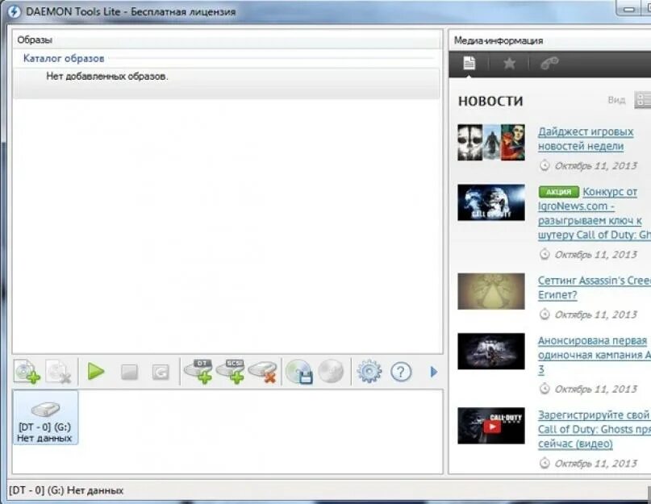Click the 'Образы' panel title
This screenshot has width=651, height=504.
click(35, 40)
